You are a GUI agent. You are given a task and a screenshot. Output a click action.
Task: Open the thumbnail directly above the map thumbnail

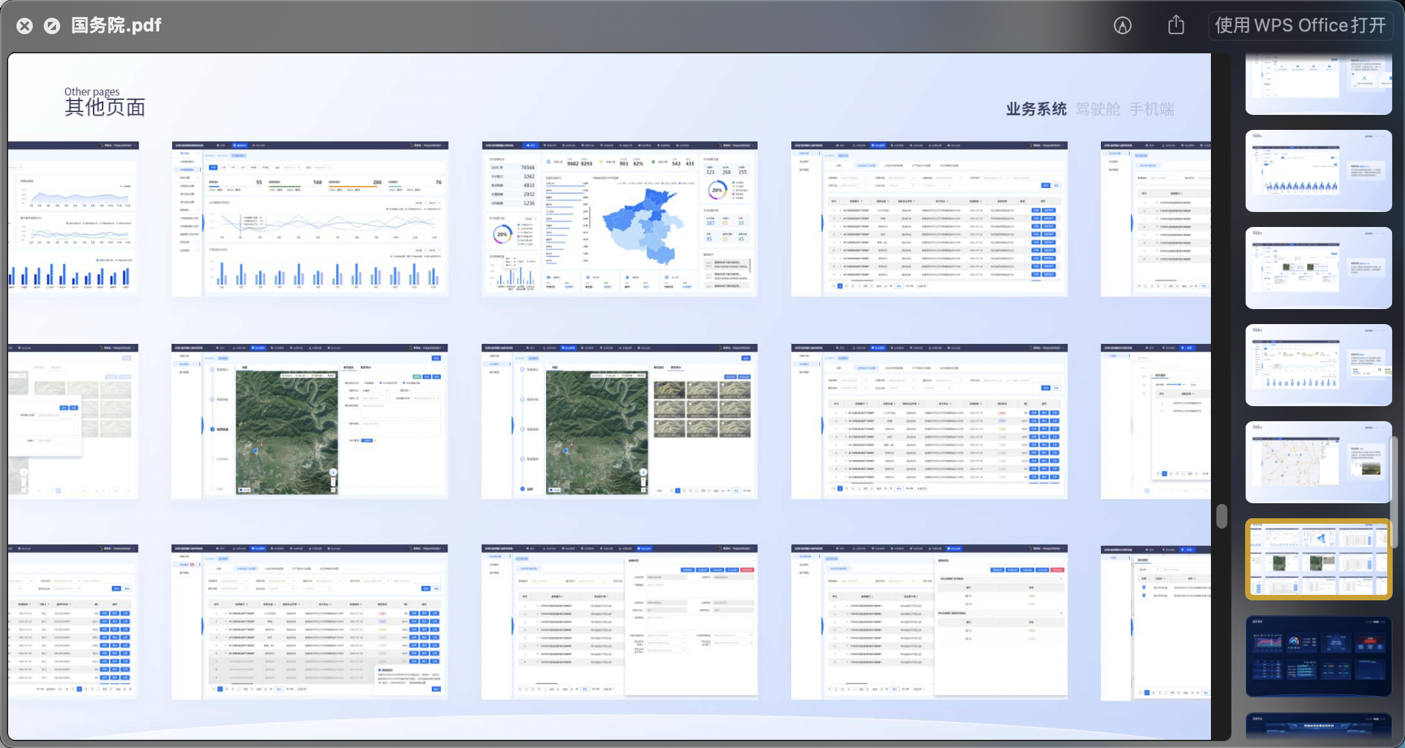click(1318, 365)
